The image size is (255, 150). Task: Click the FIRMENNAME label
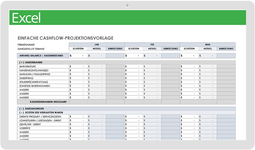pos(26,45)
